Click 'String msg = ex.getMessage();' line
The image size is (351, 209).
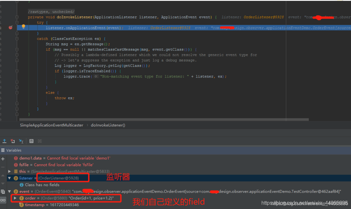(78, 44)
